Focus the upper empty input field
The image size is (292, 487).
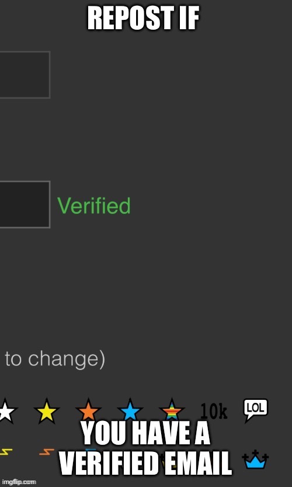pos(25,75)
